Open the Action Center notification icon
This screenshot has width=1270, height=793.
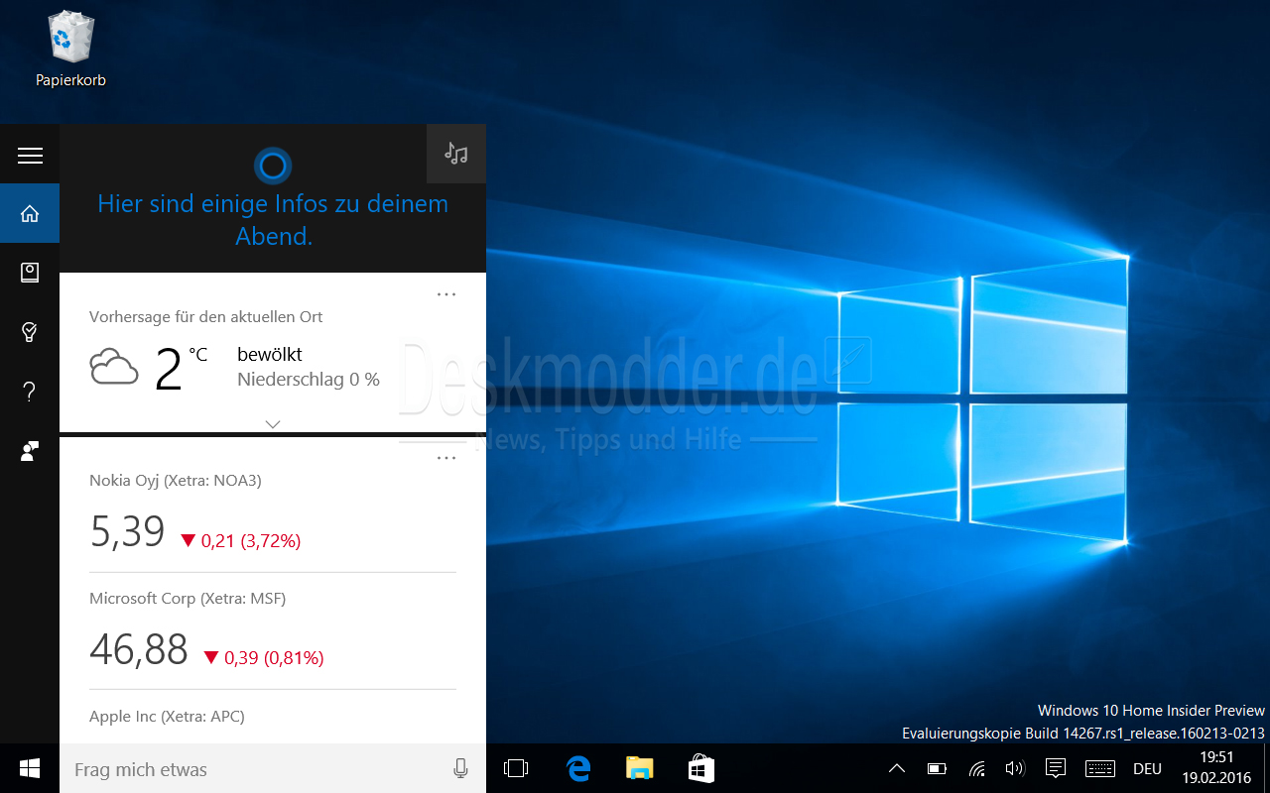(x=1056, y=768)
